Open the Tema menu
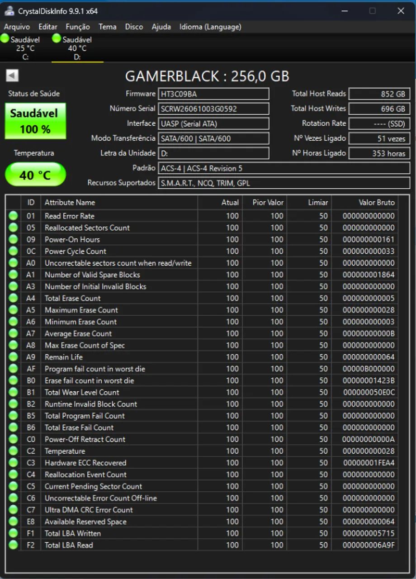Image resolution: width=416 pixels, height=579 pixels. [x=108, y=27]
